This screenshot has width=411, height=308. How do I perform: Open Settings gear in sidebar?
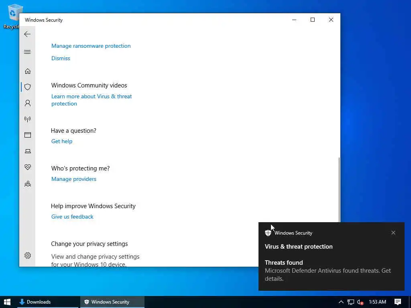[x=28, y=255]
